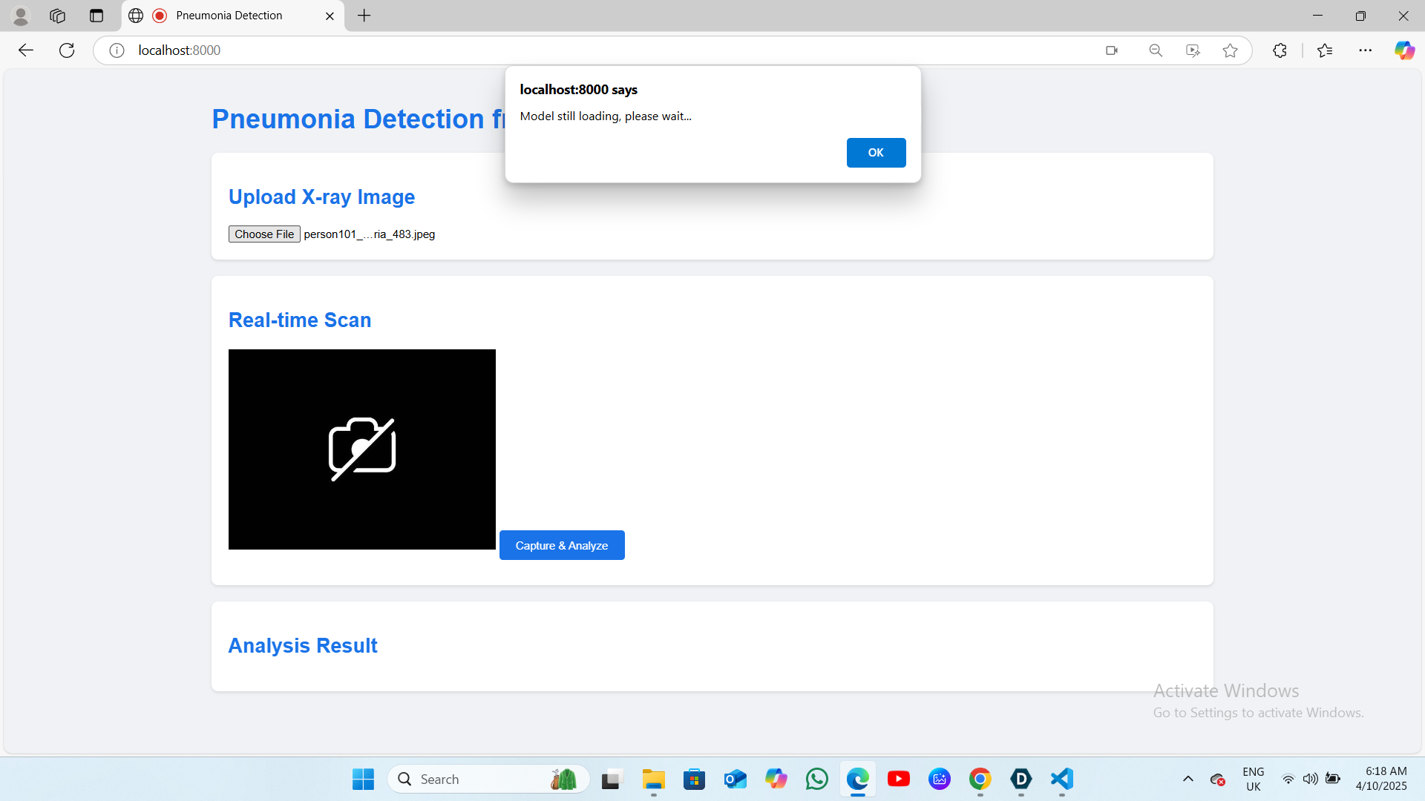The image size is (1425, 801).
Task: Open WhatsApp from the taskbar
Action: coord(817,779)
